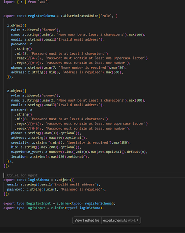The width and height of the screenshot is (185, 233).
Task: Click the discriminatedUnion method name
Action: (82, 16)
